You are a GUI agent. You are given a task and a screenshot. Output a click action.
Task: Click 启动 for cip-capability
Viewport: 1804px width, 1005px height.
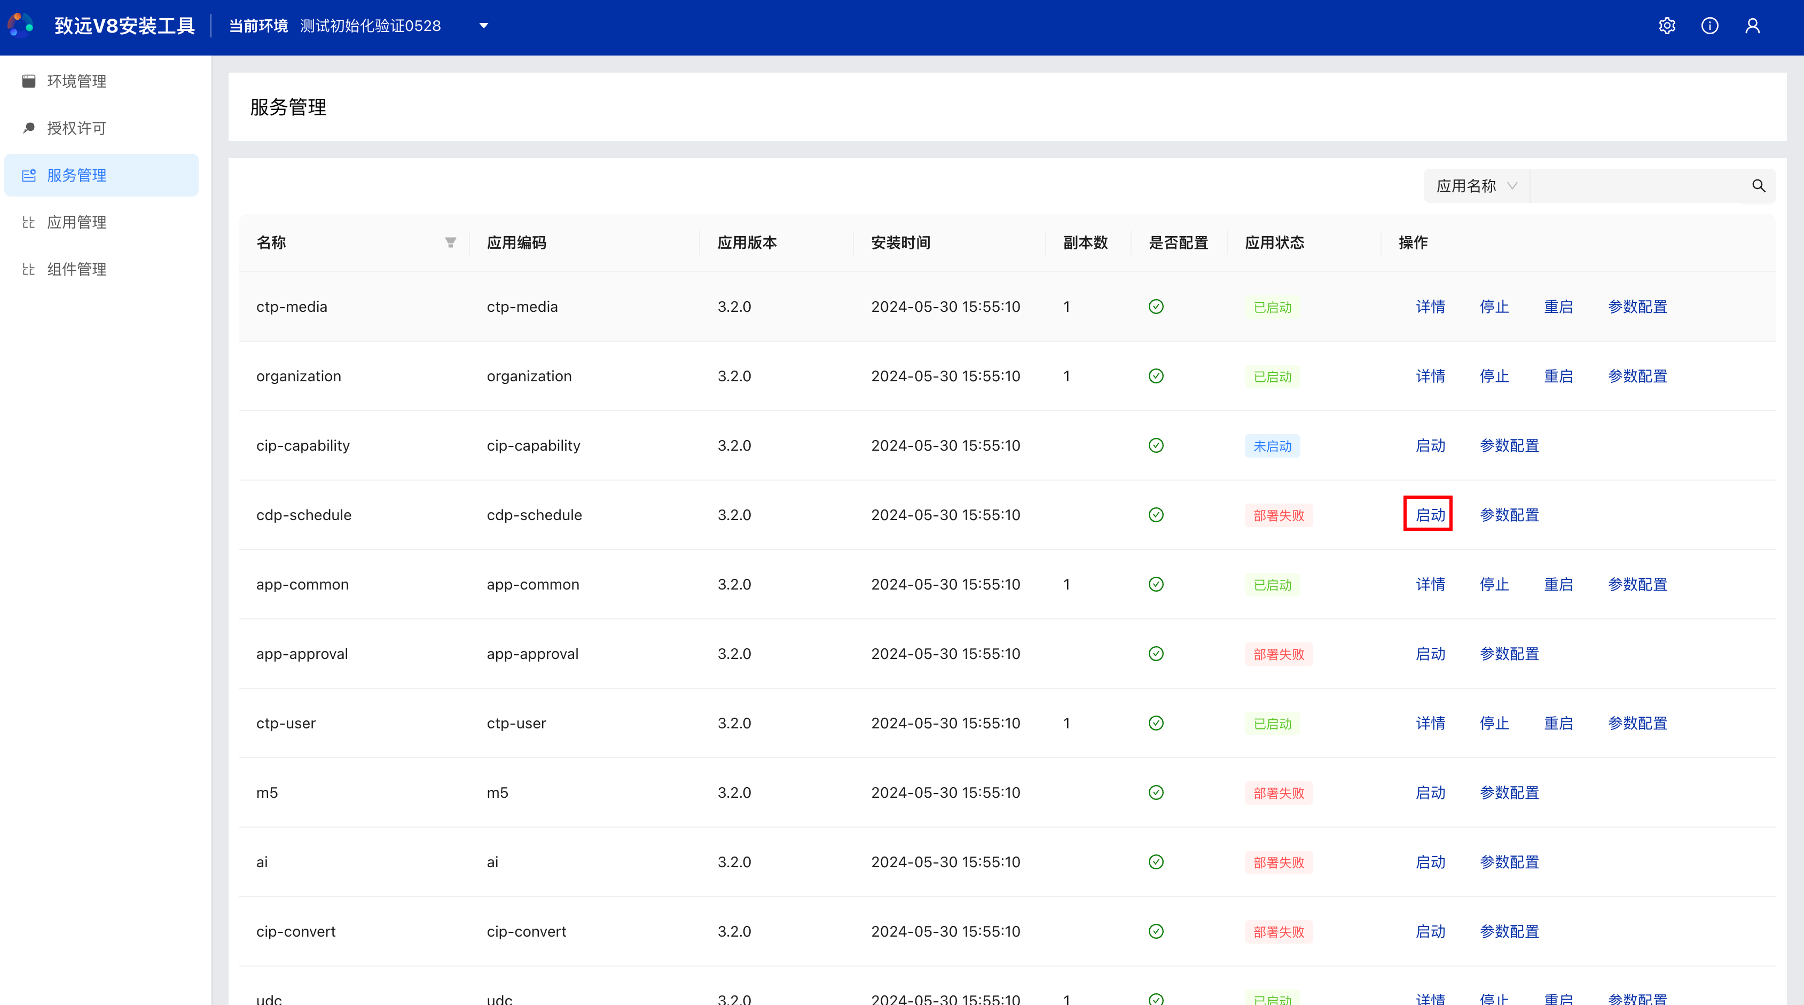tap(1430, 445)
